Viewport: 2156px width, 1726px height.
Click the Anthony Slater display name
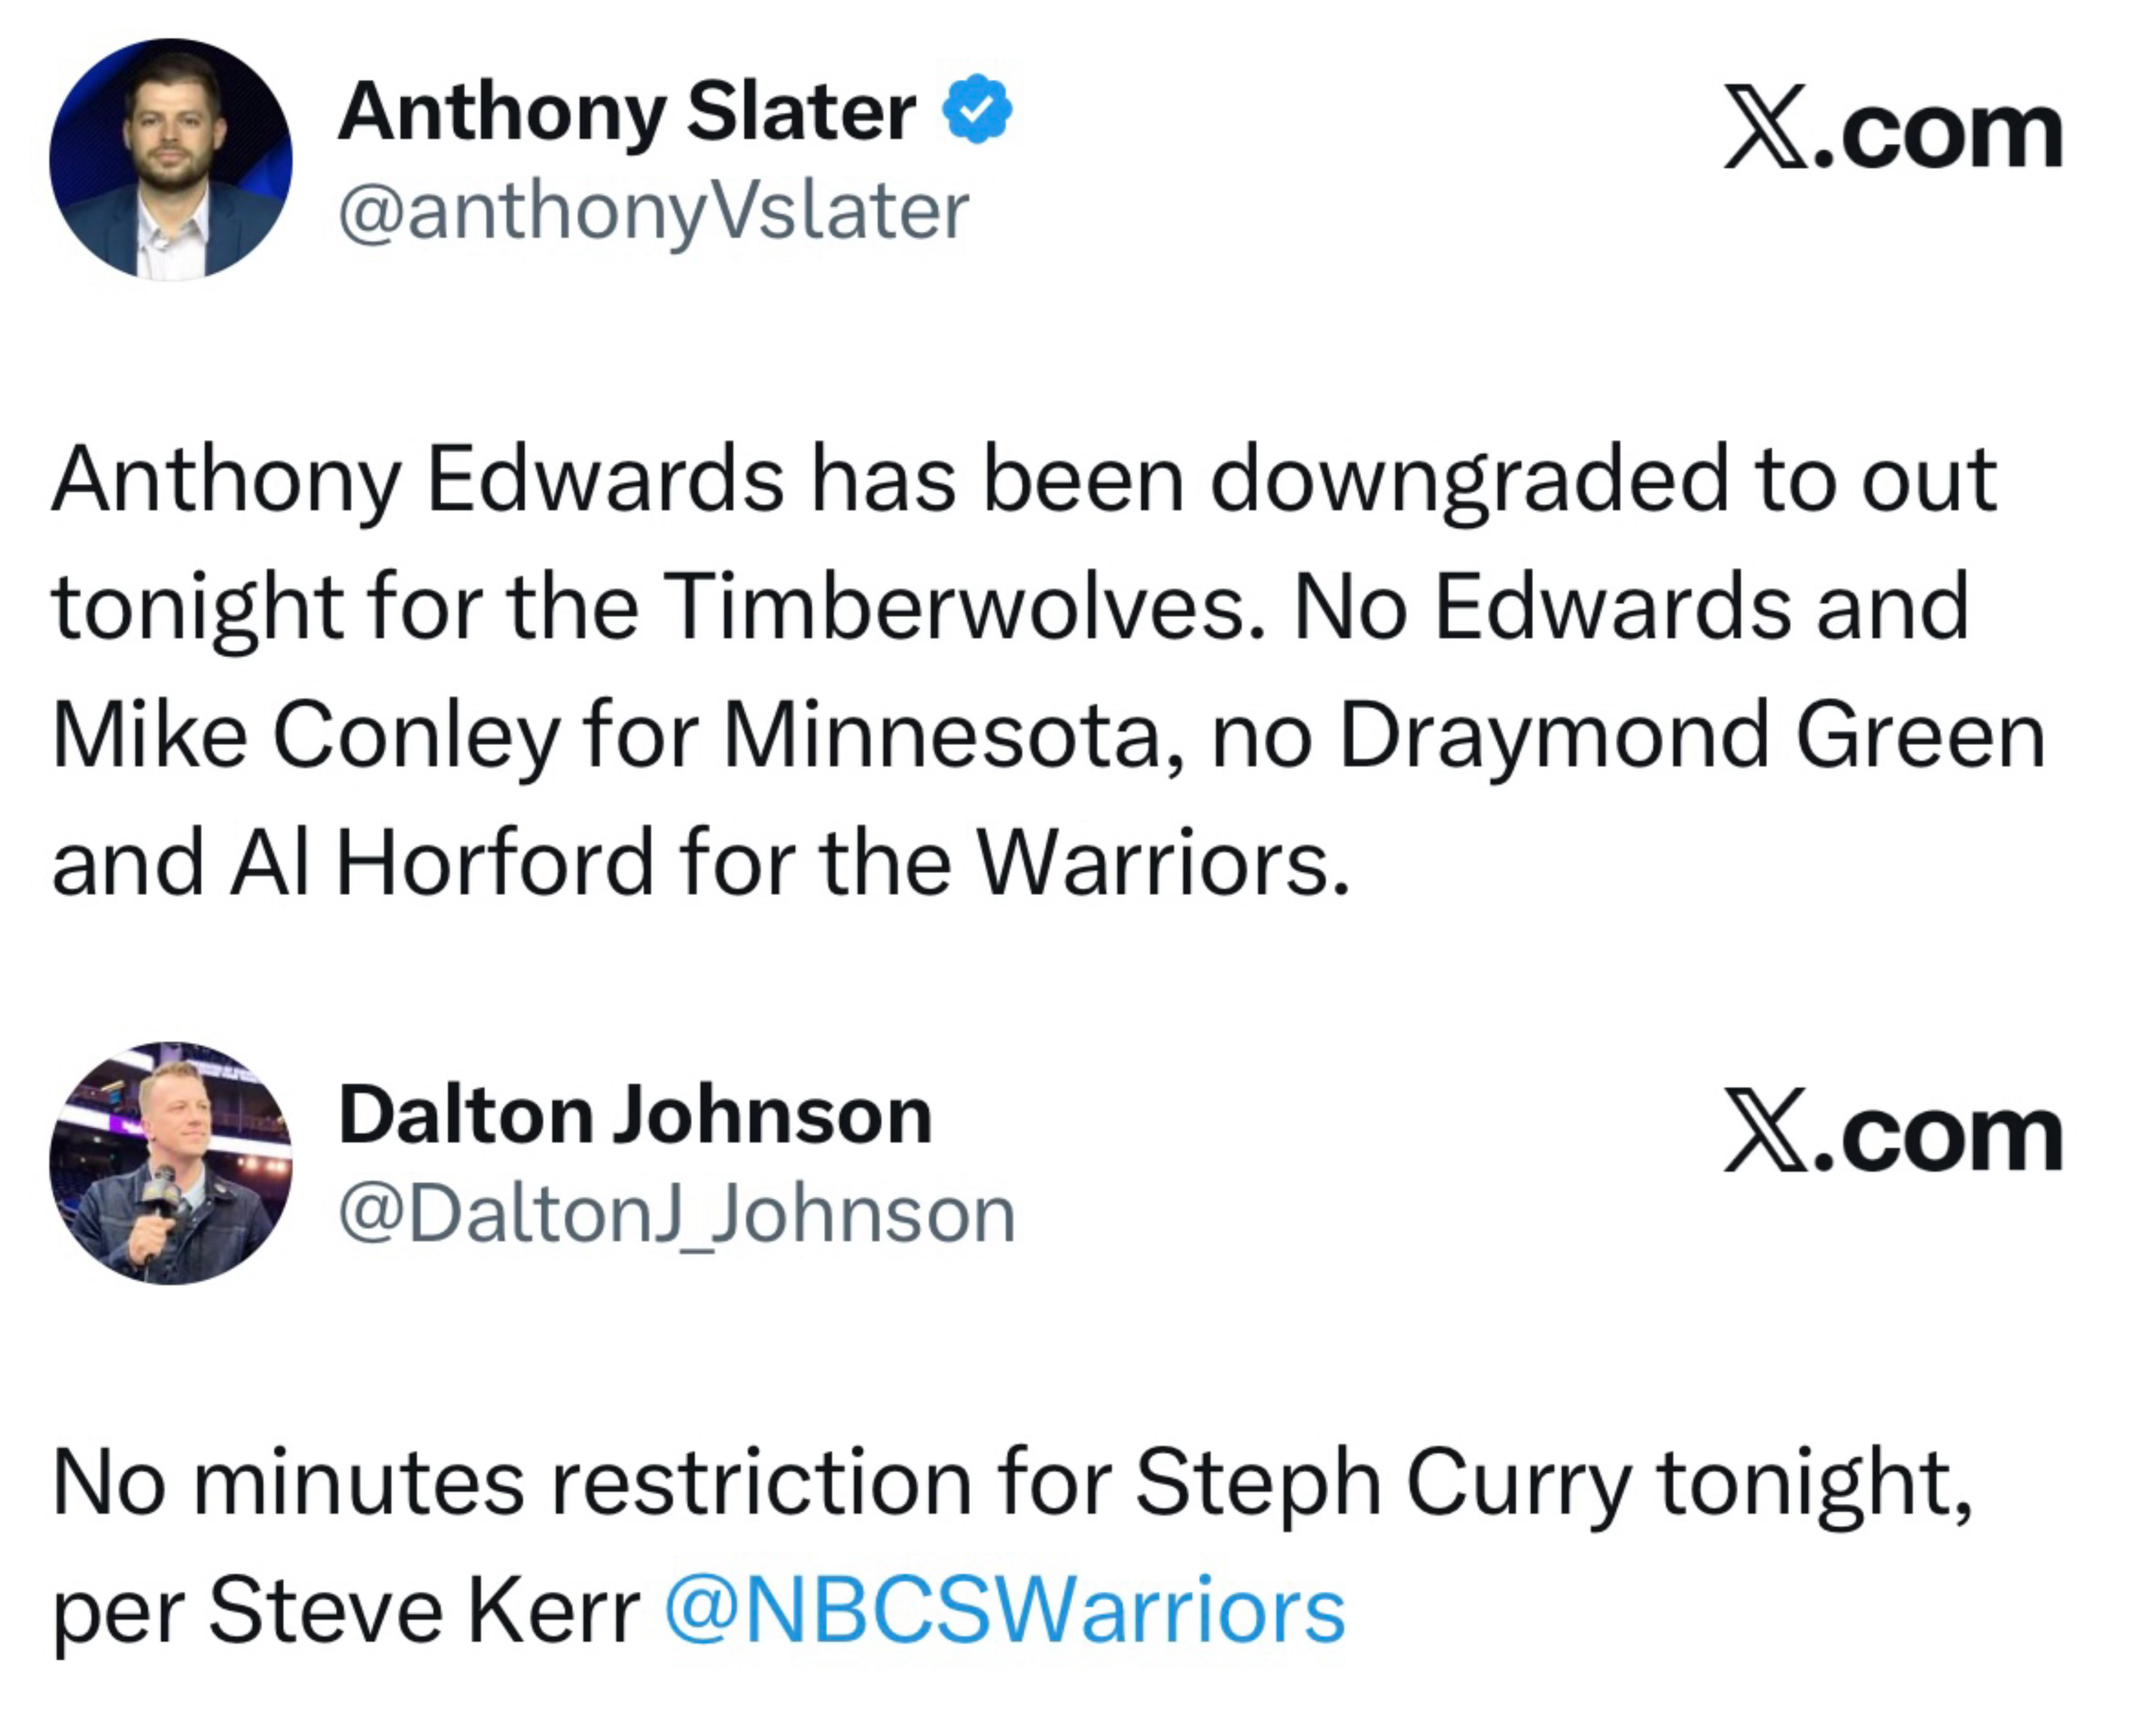pos(627,112)
